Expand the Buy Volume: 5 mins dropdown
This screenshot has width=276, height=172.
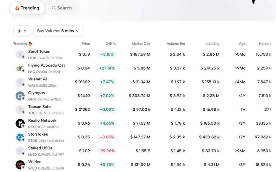[x=58, y=31]
